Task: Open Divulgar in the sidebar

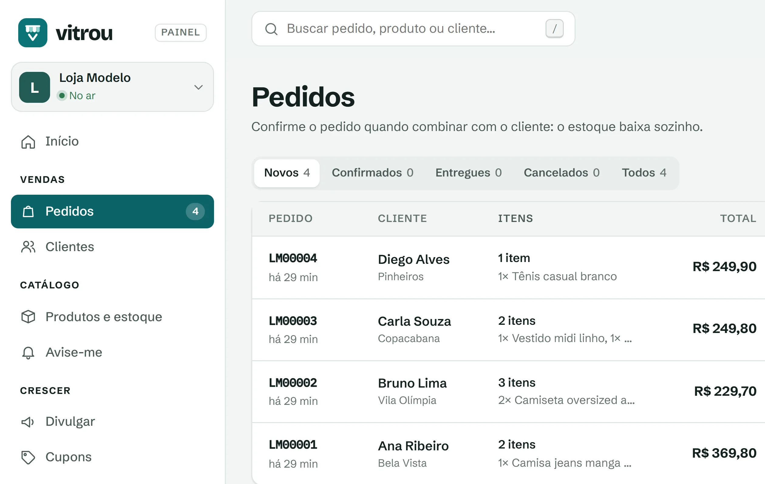Action: [x=112, y=422]
